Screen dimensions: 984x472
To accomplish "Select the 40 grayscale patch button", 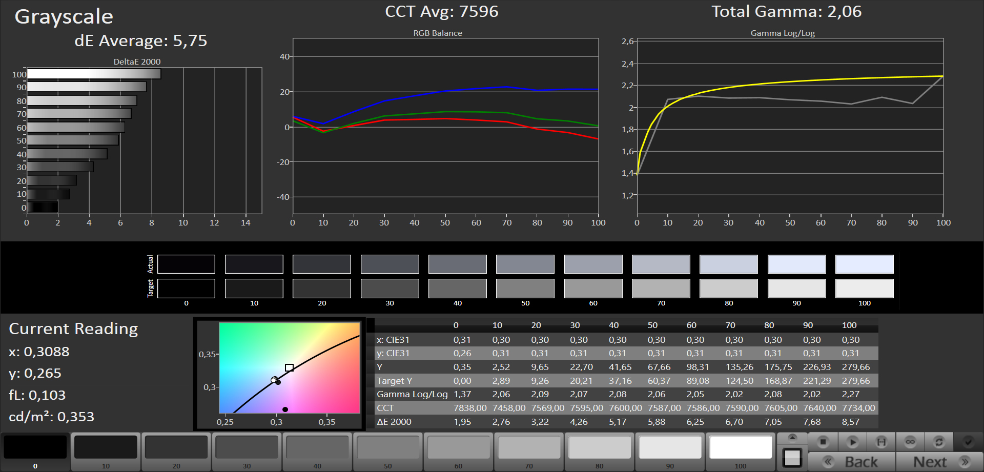I will point(317,452).
